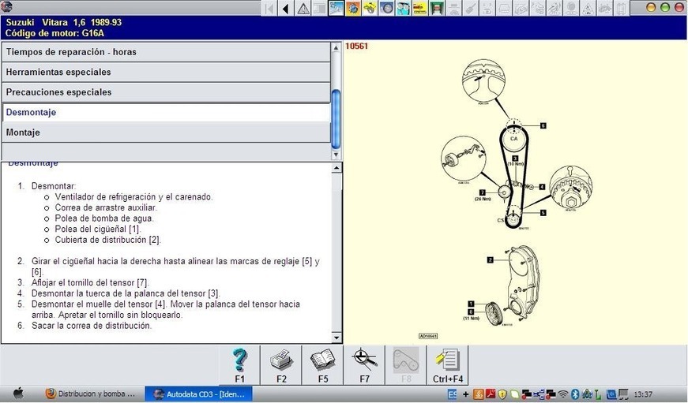Image resolution: width=688 pixels, height=403 pixels.
Task: Click the blue section list scrollbar thumb
Action: coord(336,118)
